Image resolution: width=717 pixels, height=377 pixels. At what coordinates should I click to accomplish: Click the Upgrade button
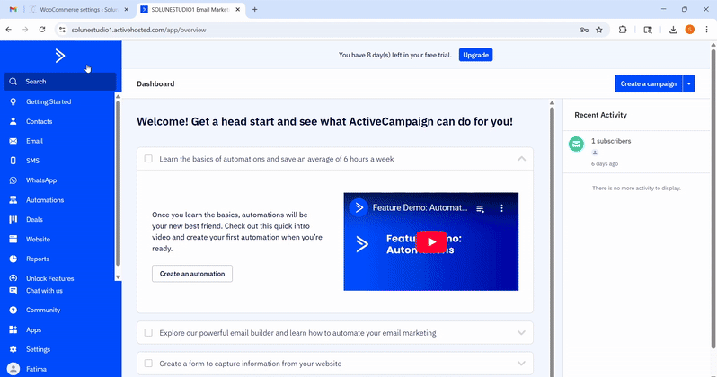click(475, 55)
